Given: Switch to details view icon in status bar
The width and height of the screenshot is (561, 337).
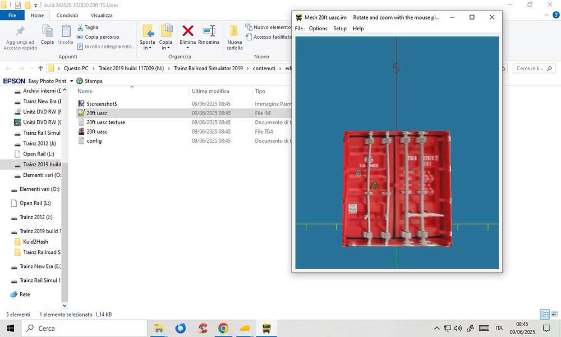Looking at the screenshot, I should [x=545, y=315].
